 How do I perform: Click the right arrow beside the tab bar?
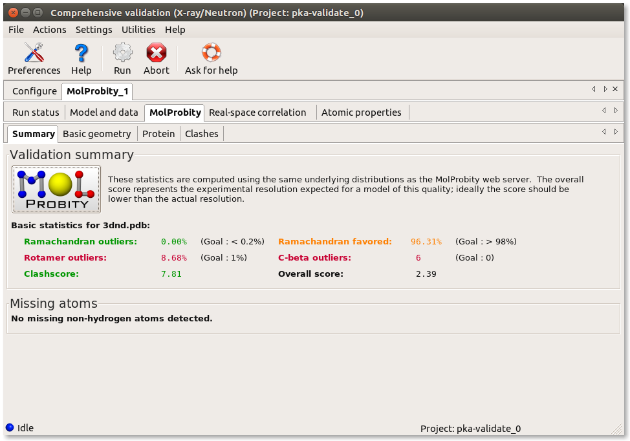pyautogui.click(x=605, y=89)
